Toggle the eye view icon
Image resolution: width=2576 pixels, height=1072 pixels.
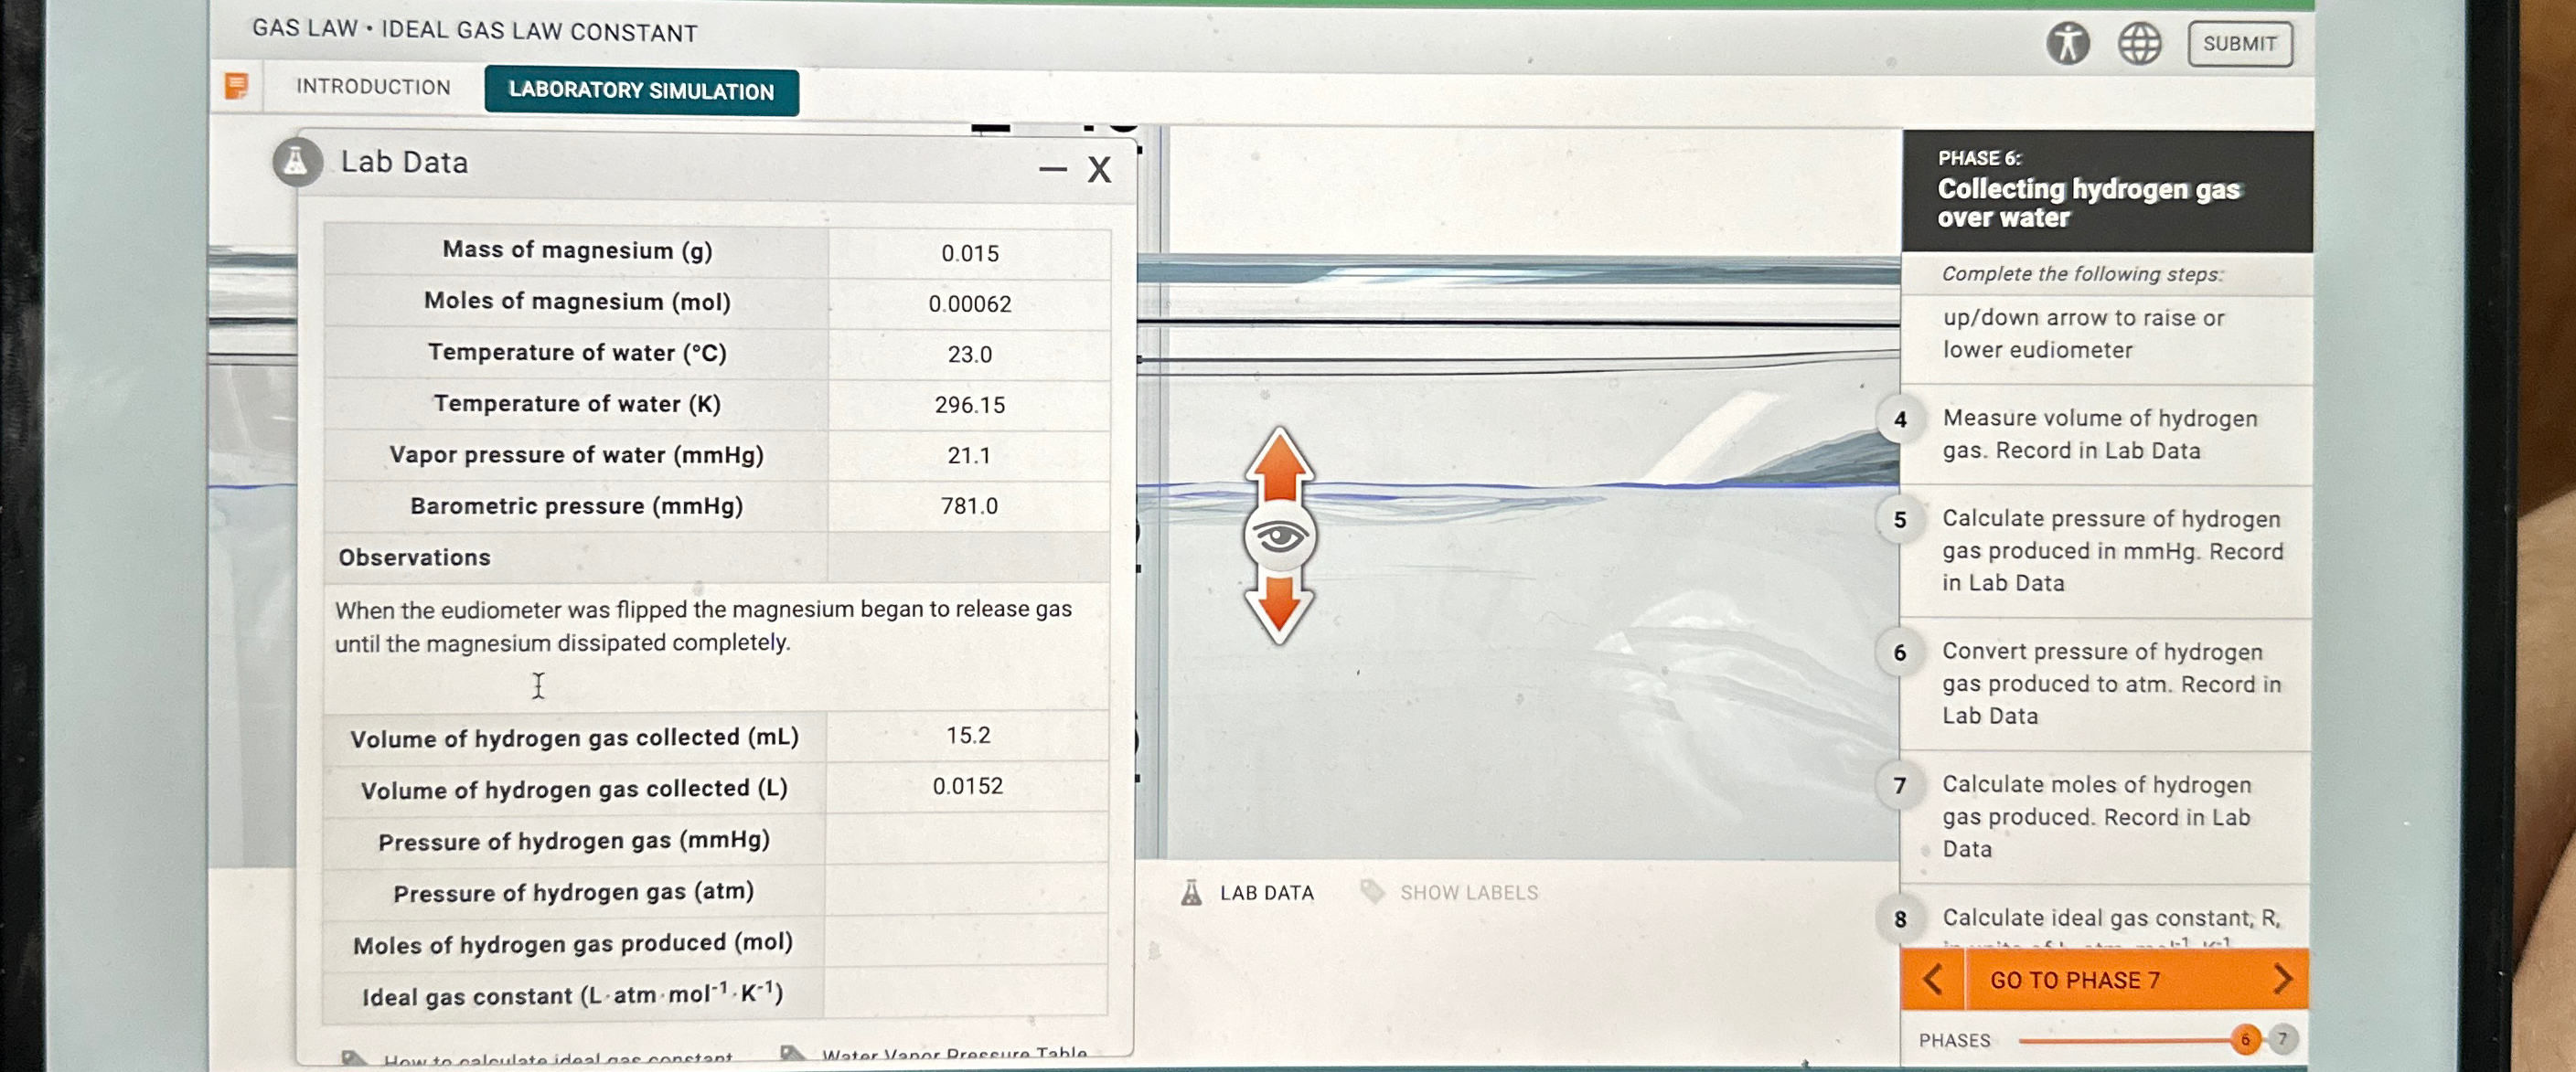(x=1279, y=537)
